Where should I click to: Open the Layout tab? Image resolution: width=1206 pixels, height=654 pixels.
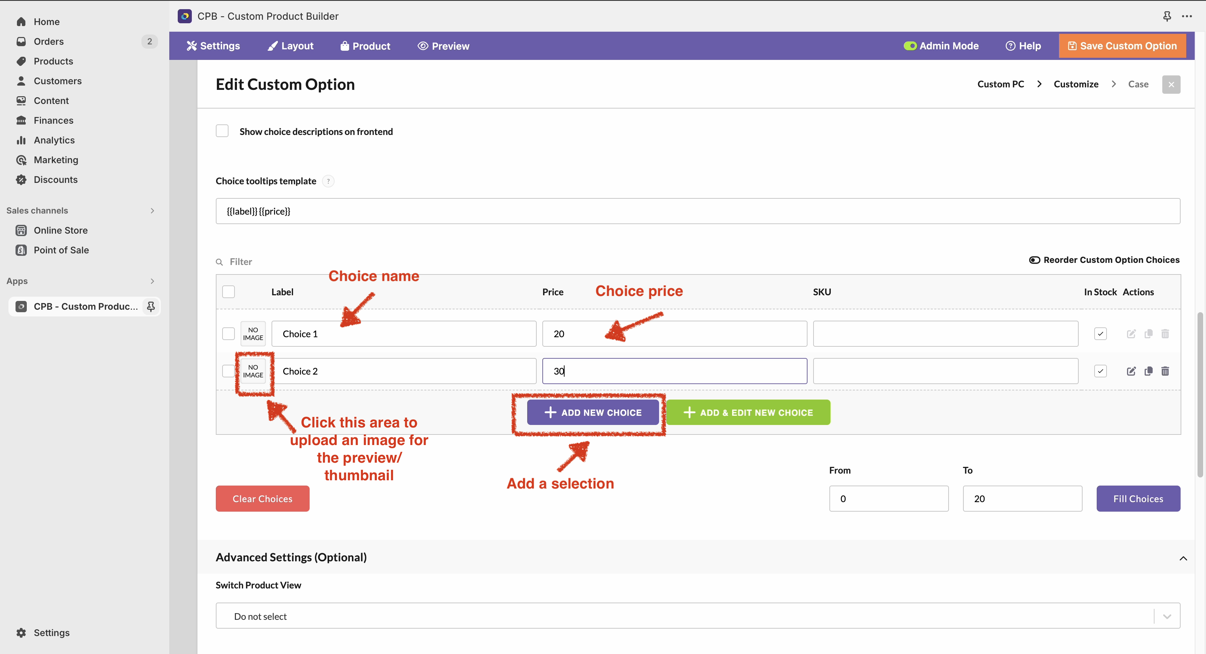click(x=290, y=46)
